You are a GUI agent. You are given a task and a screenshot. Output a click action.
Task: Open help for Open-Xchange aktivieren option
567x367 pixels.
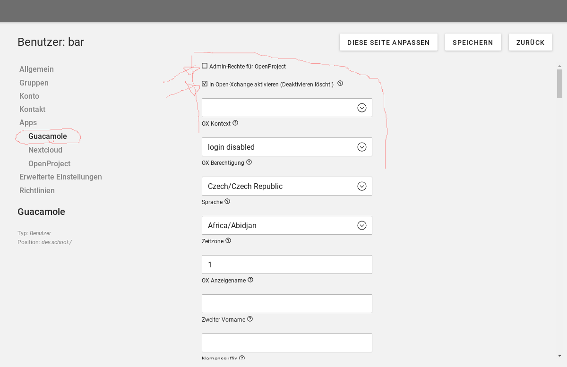[x=340, y=84]
